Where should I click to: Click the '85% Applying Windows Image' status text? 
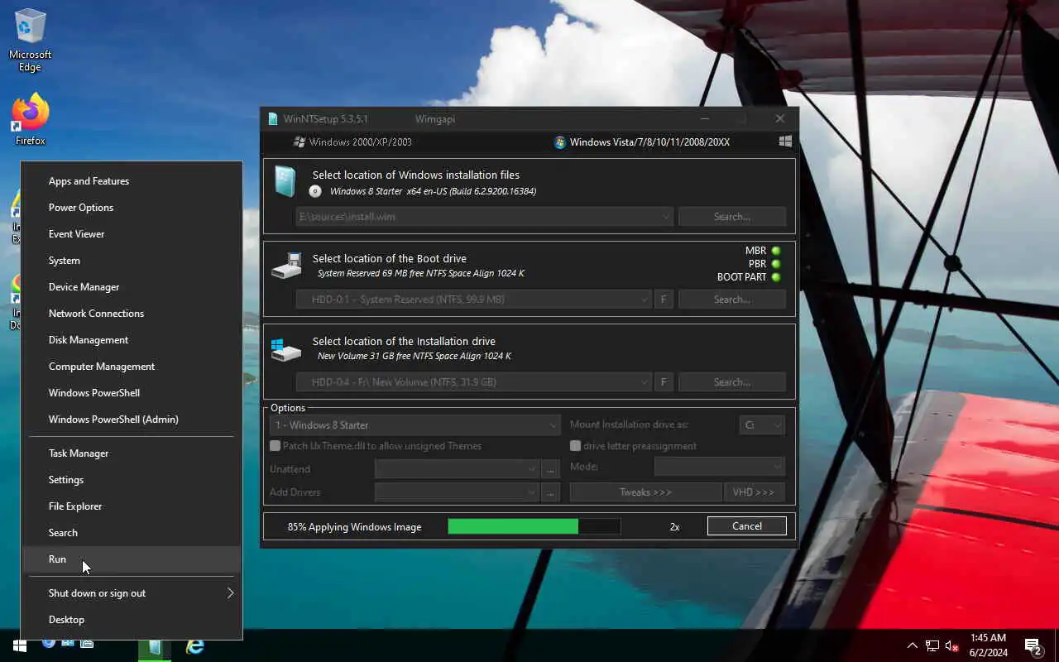click(354, 527)
